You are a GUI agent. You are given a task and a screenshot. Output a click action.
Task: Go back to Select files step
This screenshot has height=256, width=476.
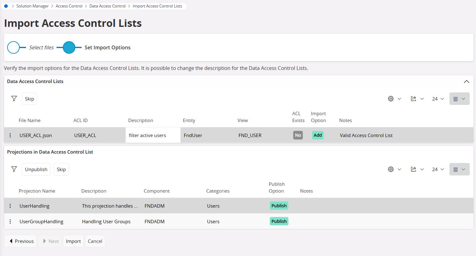pos(13,47)
